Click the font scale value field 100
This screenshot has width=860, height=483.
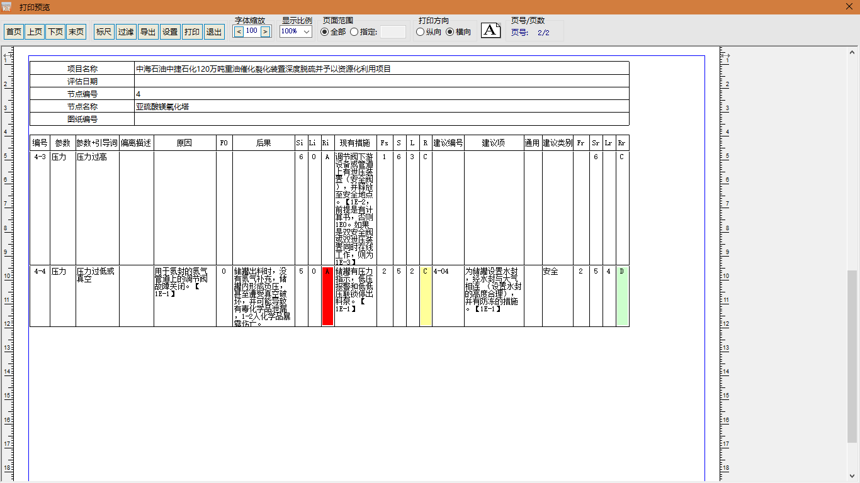(252, 31)
